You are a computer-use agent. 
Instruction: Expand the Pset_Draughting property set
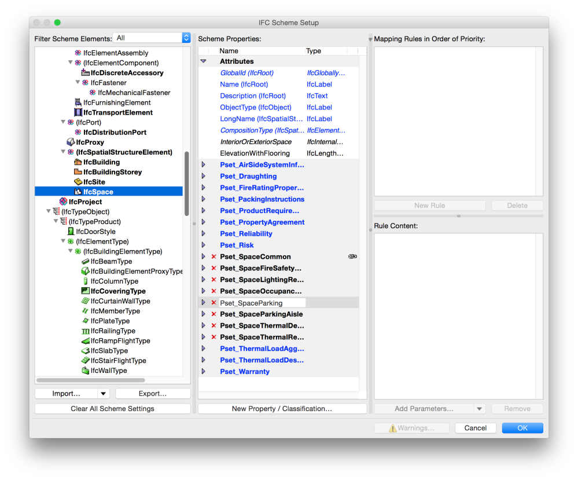tap(204, 176)
